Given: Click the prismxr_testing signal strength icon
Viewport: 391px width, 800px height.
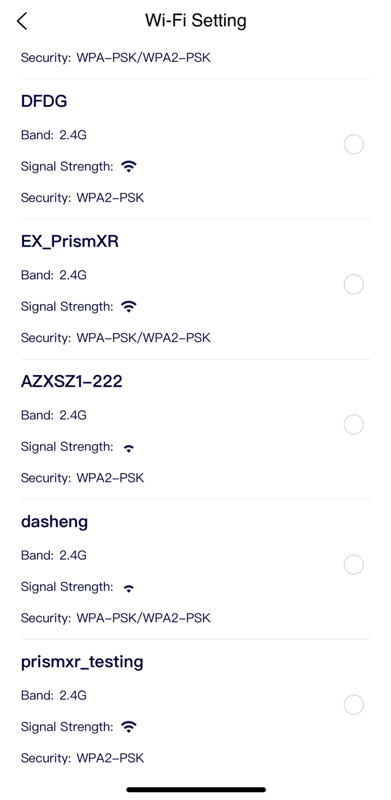Looking at the screenshot, I should click(x=129, y=726).
